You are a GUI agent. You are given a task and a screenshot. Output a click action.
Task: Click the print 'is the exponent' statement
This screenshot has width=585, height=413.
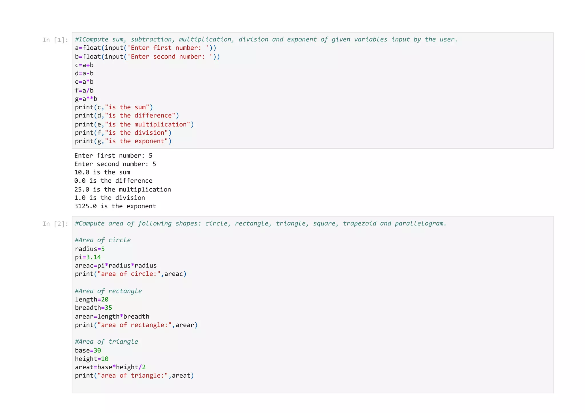(x=123, y=141)
